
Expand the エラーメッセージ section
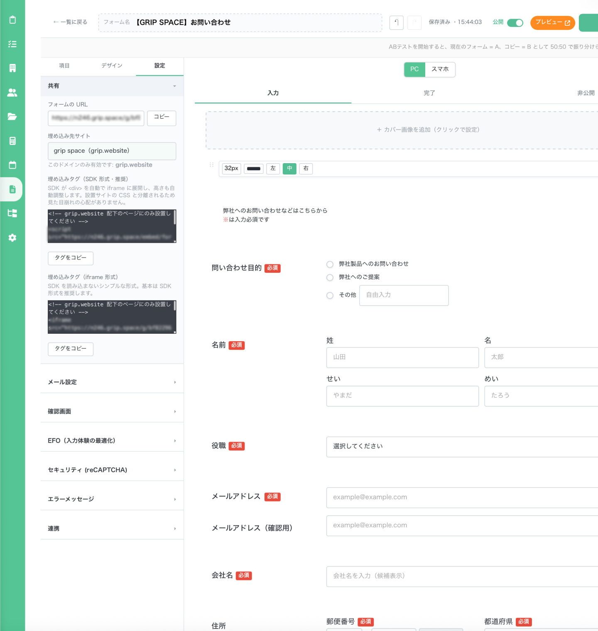click(112, 499)
